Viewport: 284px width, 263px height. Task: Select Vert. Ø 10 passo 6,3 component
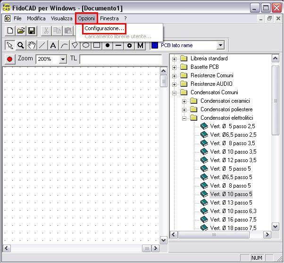(x=233, y=211)
